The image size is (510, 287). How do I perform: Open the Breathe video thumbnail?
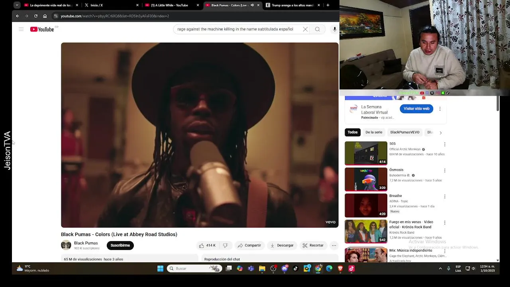coord(366,206)
